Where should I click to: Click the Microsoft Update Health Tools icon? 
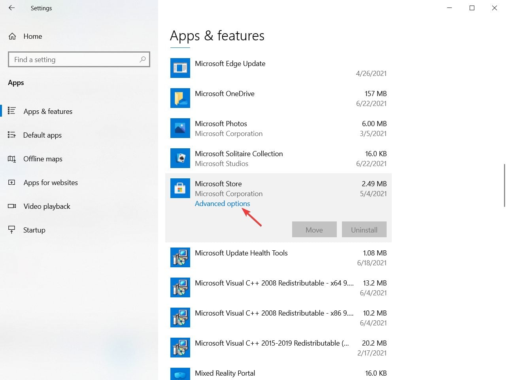coord(180,257)
